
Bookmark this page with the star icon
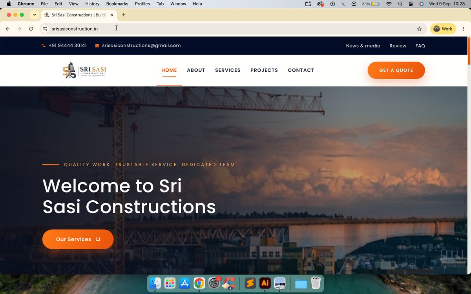pyautogui.click(x=419, y=29)
